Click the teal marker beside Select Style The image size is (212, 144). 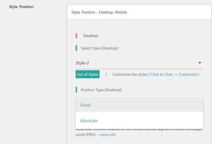(x=76, y=48)
